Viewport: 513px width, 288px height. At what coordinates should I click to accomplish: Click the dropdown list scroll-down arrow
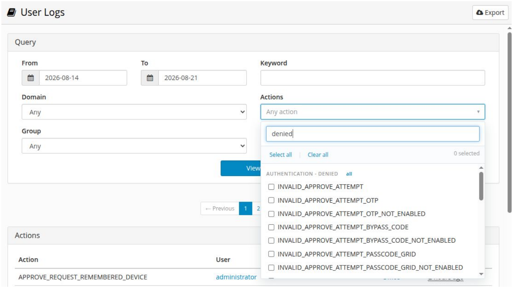coord(481,274)
